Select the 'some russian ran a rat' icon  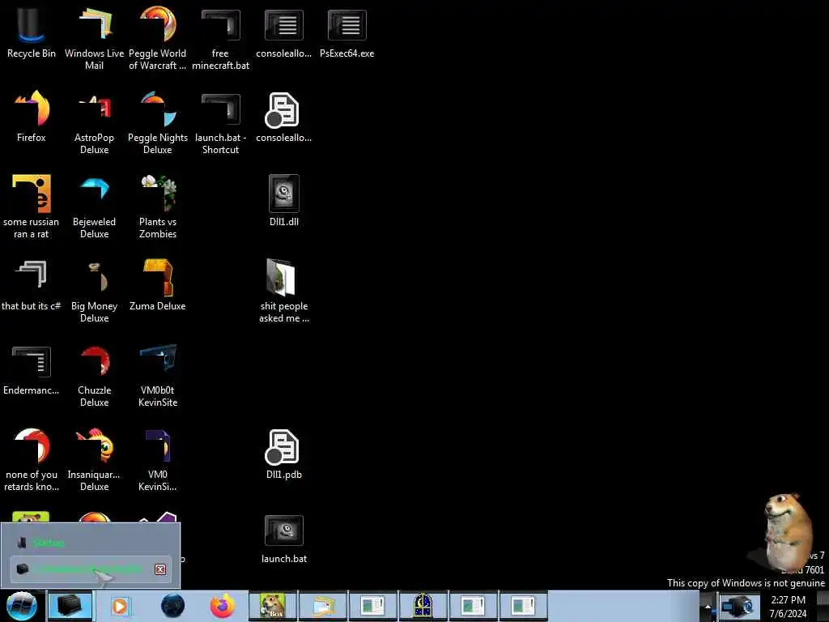(x=32, y=207)
